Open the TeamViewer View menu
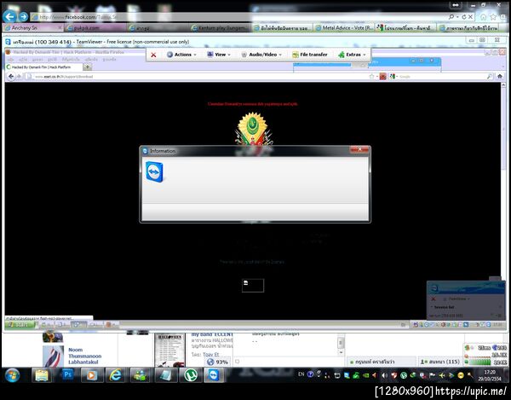Screen dimensions: 511x400 pos(219,55)
